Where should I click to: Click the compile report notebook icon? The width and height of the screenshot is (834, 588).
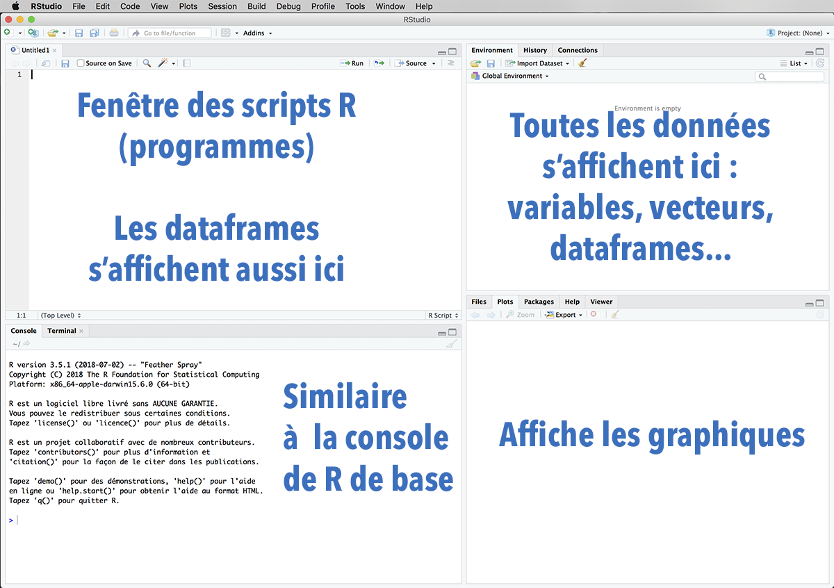pos(187,63)
